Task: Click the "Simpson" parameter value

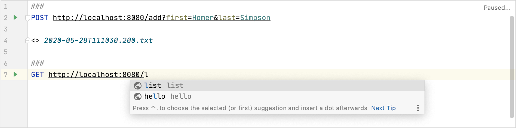Action: click(x=255, y=18)
